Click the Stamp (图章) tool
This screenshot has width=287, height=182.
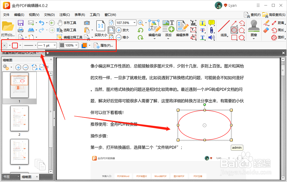tap(254, 28)
